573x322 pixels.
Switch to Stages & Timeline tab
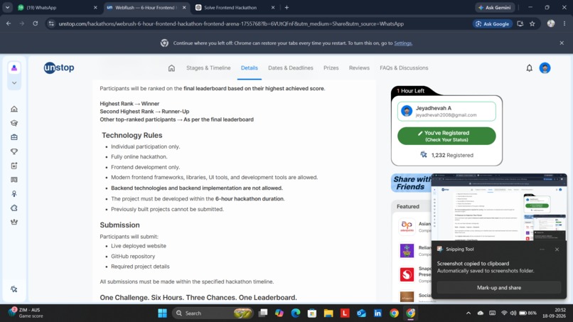208,68
